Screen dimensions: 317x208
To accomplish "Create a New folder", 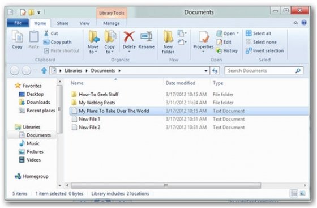I will [x=168, y=42].
